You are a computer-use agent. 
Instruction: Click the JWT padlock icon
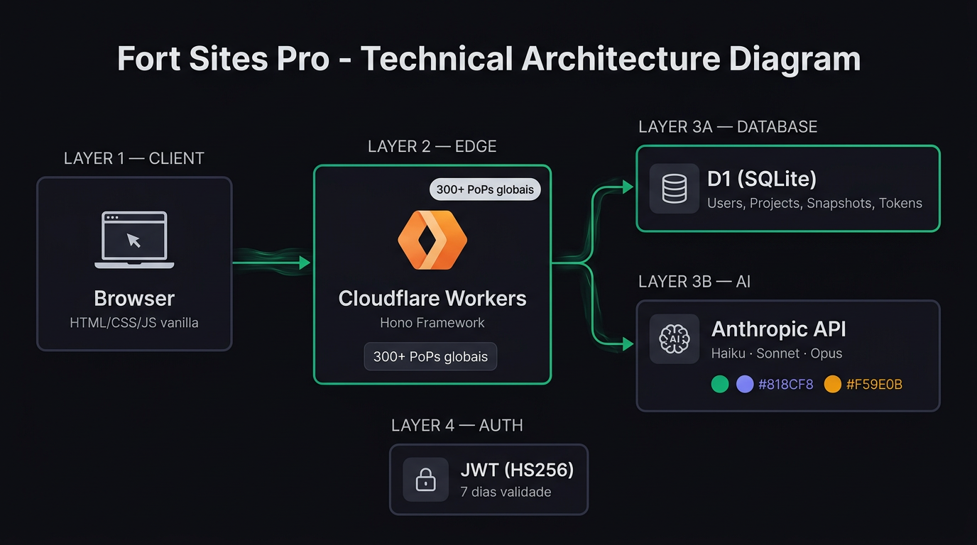(x=425, y=480)
